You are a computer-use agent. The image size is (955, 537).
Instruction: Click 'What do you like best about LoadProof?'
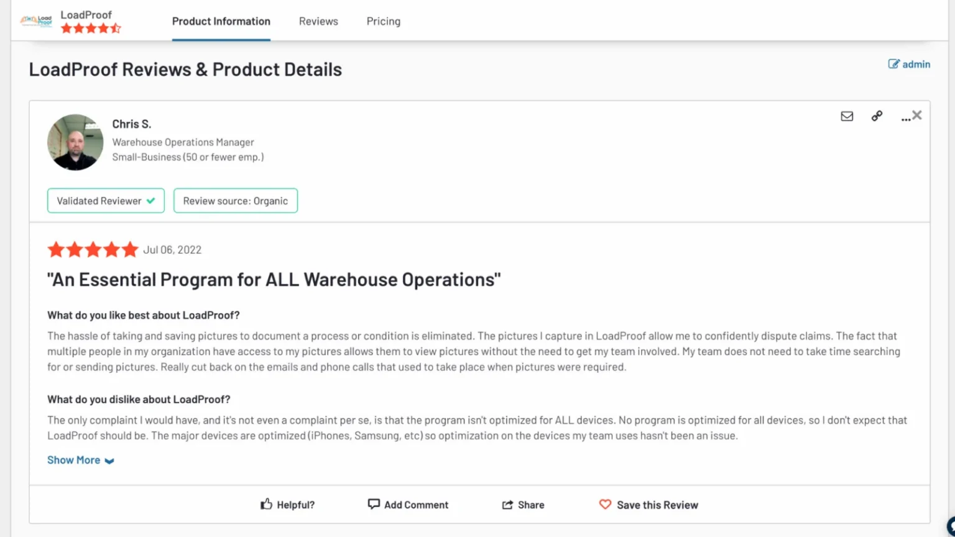144,315
